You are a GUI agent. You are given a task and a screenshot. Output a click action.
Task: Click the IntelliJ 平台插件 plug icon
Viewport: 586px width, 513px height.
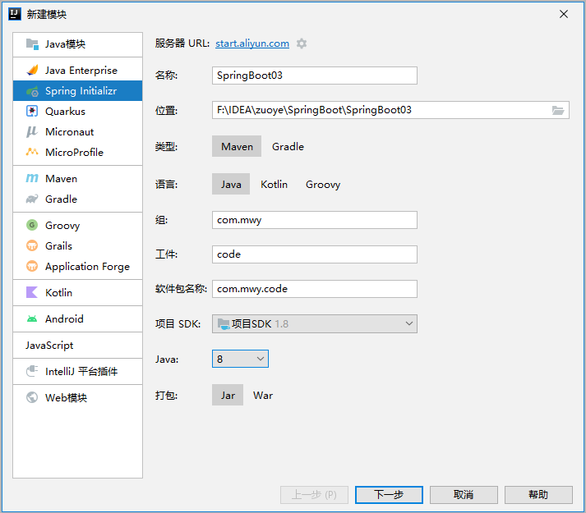coord(32,371)
